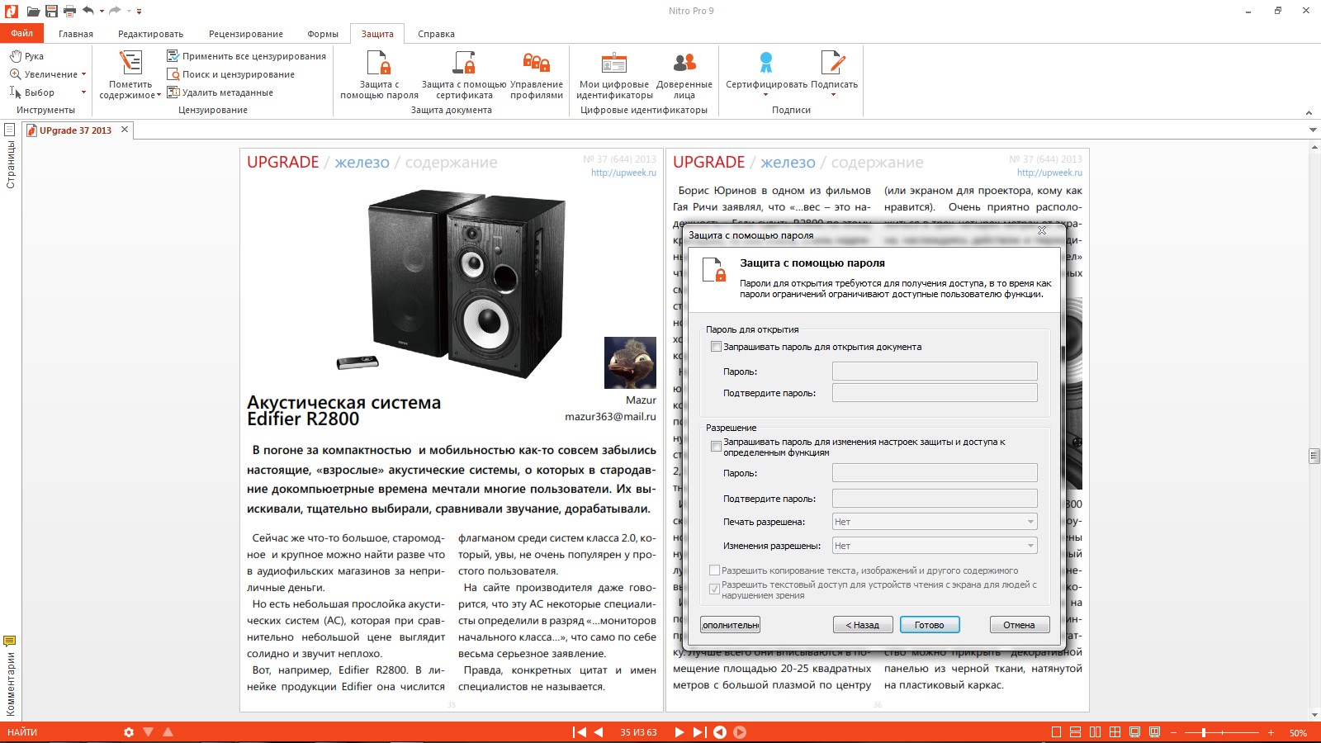Click the open password input field

pyautogui.click(x=935, y=371)
